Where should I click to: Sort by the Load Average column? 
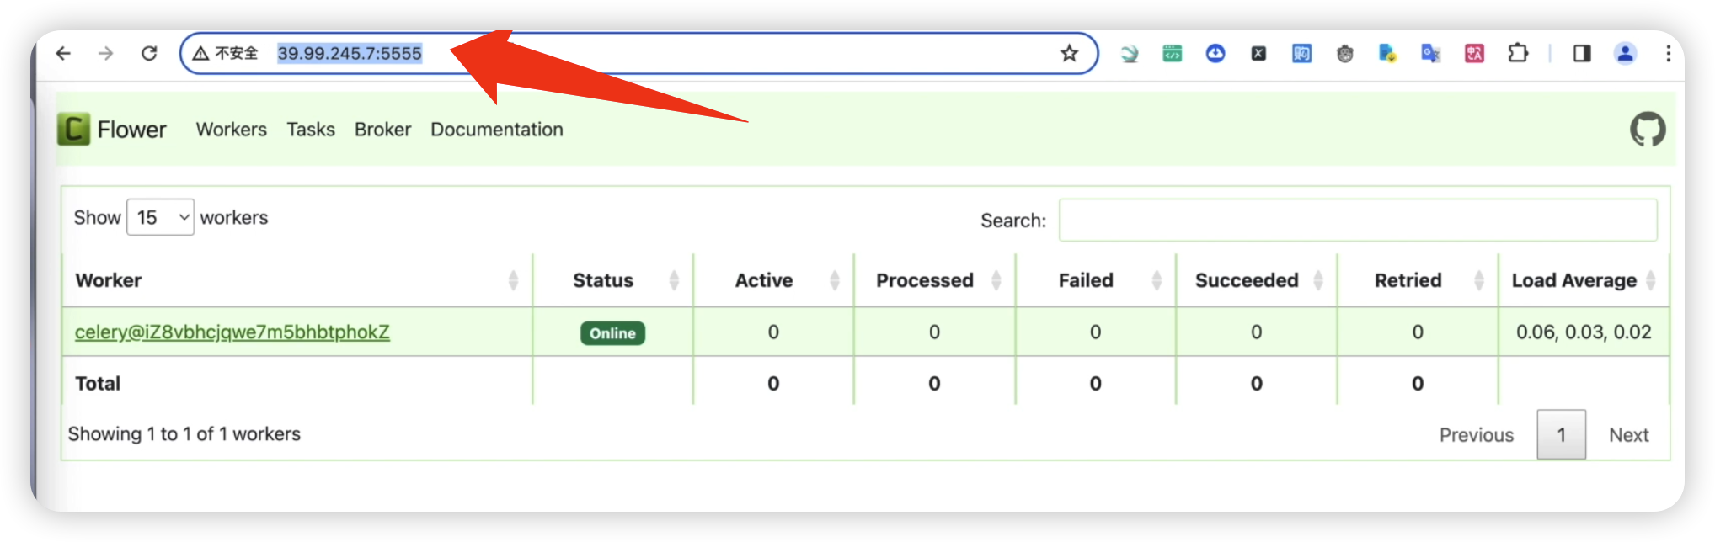[1584, 281]
